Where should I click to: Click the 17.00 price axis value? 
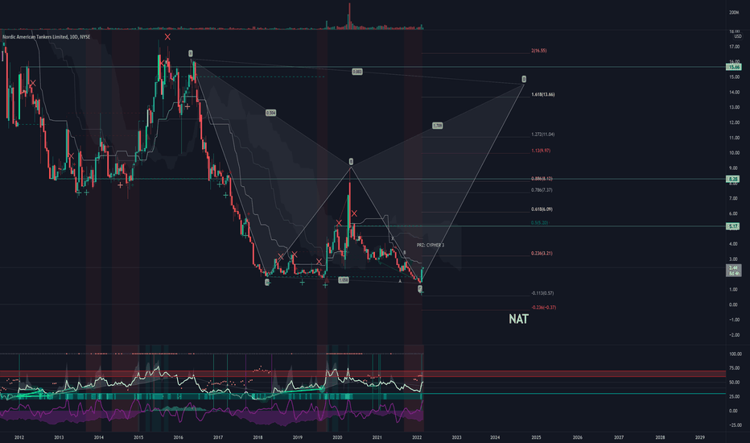point(734,47)
